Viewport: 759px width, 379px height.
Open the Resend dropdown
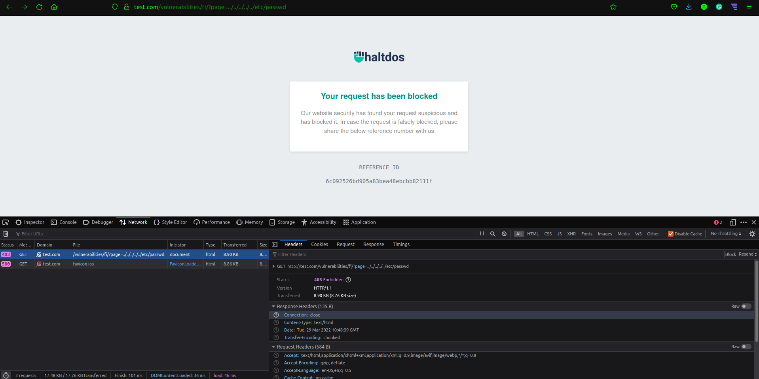tap(748, 254)
